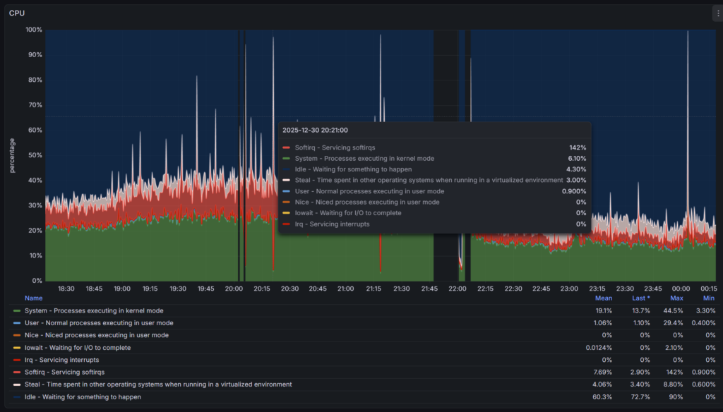Screen dimensions: 723x412
Task: Click the green System color swatch in legend
Action: [x=17, y=311]
